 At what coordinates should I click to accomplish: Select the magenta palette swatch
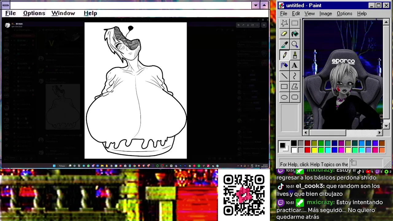(x=341, y=150)
